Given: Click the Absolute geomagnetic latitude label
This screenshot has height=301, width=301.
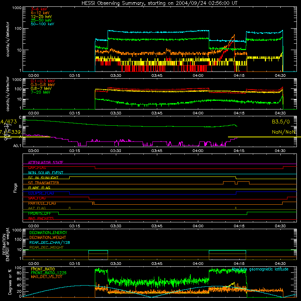Looking at the screenshot, I should 260,269.
